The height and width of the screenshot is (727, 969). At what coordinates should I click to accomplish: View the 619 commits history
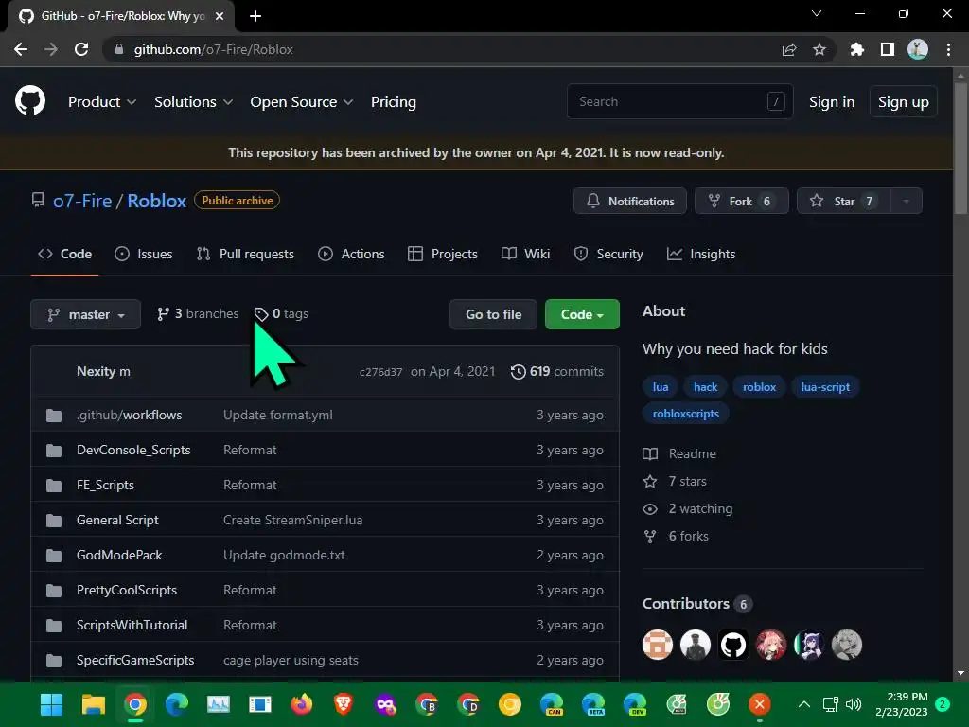click(556, 371)
